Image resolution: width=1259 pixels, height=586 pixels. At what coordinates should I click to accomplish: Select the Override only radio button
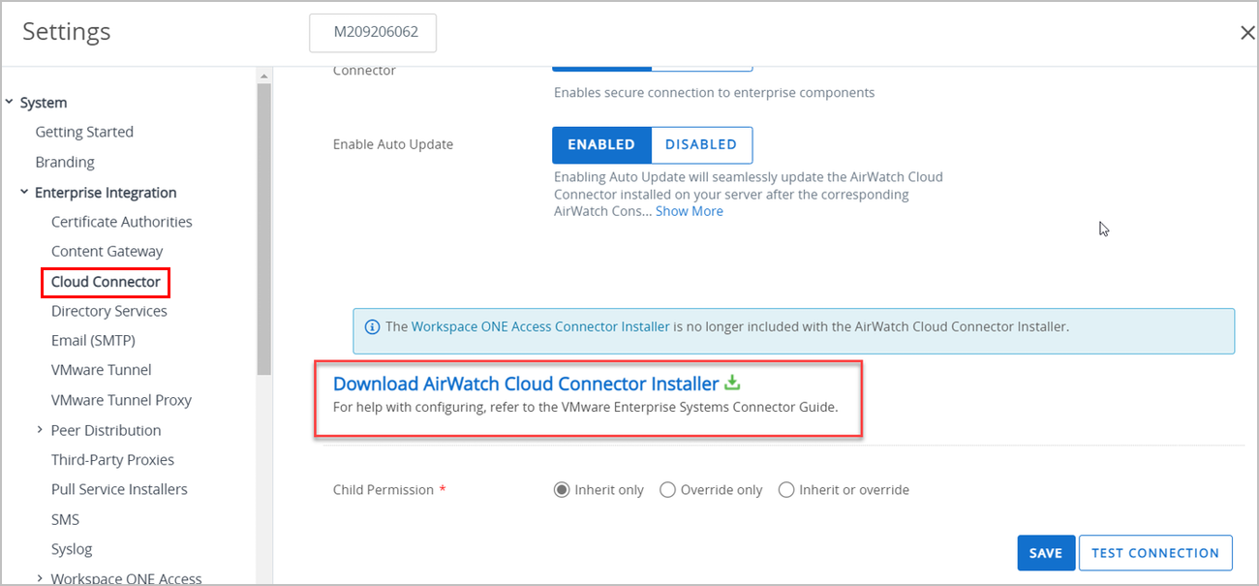point(667,490)
